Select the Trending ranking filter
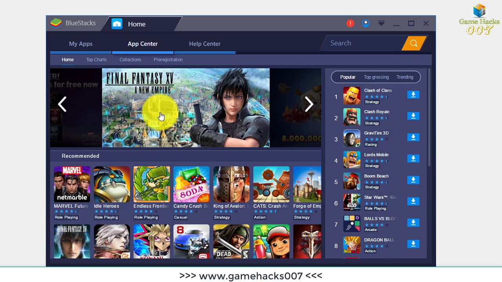Screen dimensions: 502x282 click(405, 77)
